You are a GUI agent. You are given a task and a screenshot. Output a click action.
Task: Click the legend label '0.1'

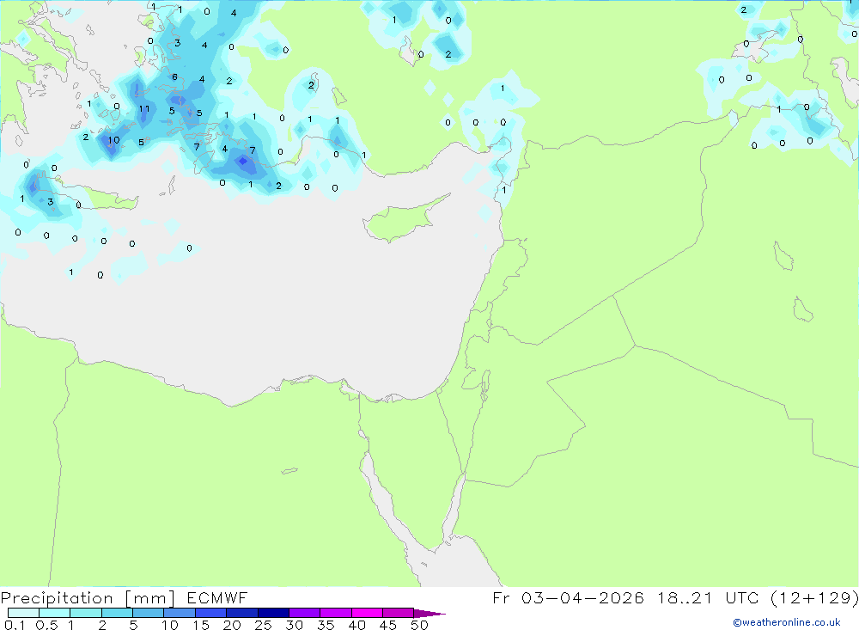(x=15, y=625)
